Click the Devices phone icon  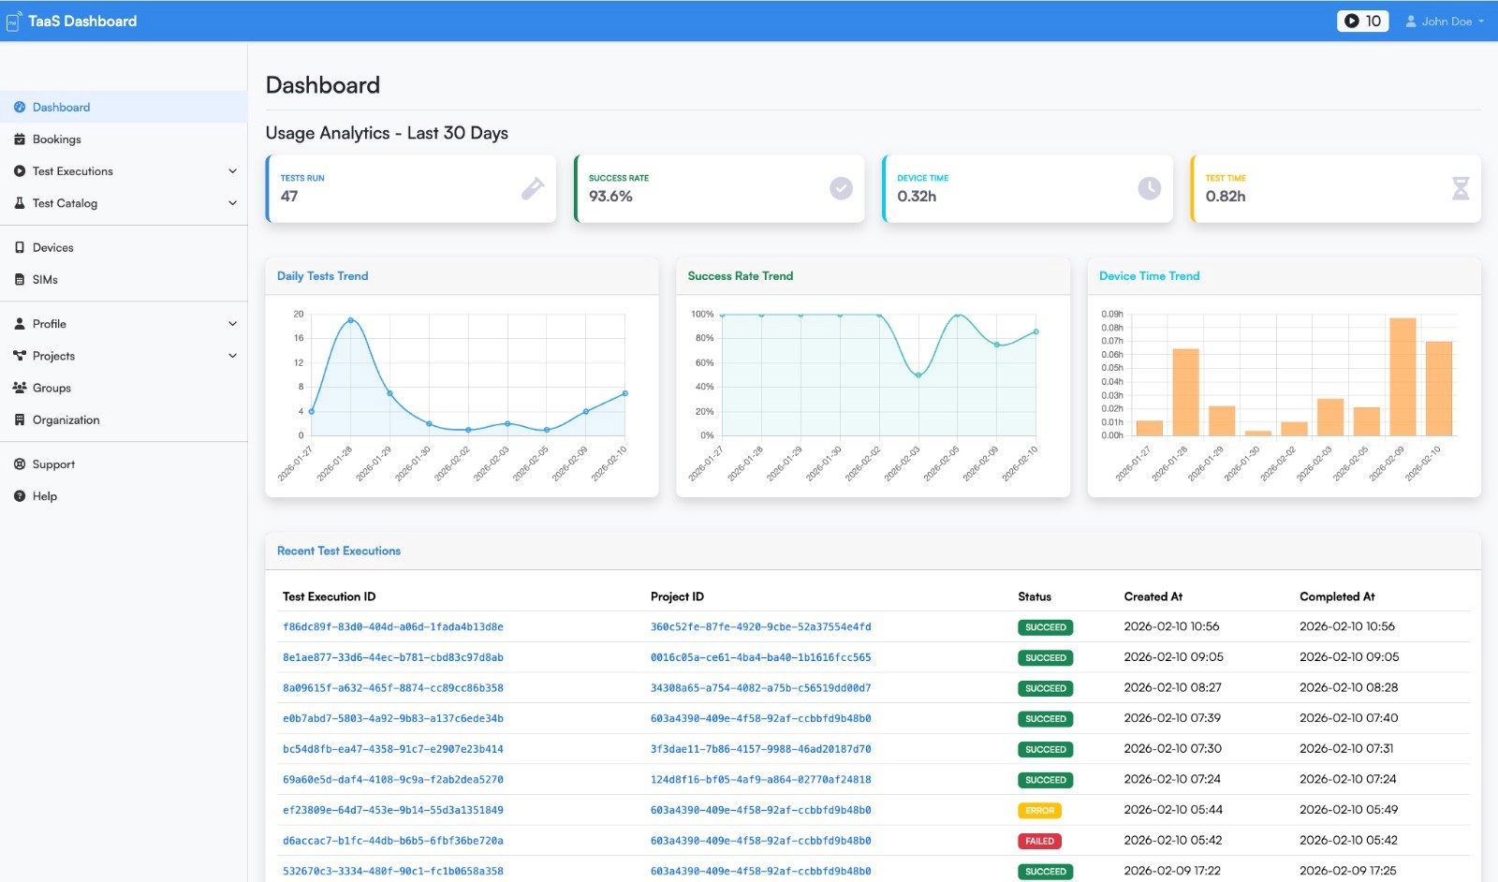20,248
